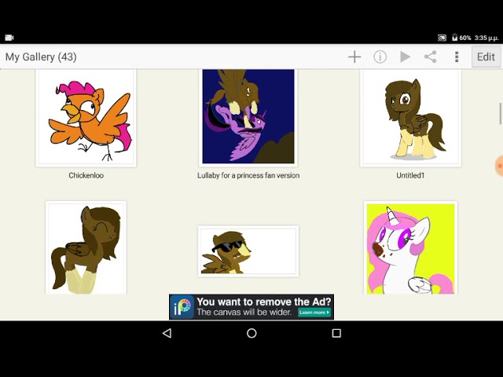Open the three-dot overflow menu
The height and width of the screenshot is (377, 503).
pos(457,57)
